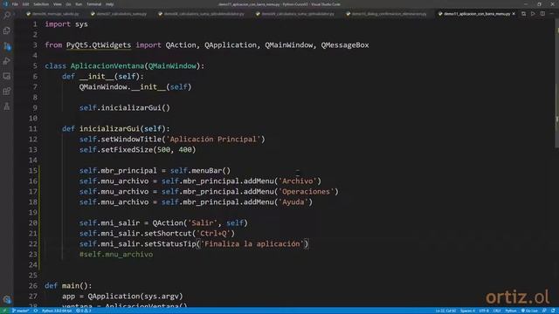
Task: Open the Search view in activity bar
Action: pyautogui.click(x=7, y=16)
